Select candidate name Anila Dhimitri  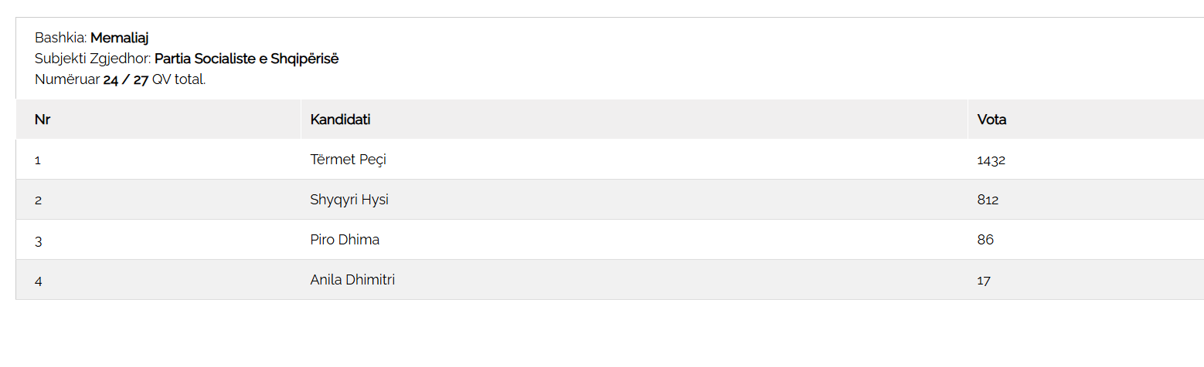352,280
